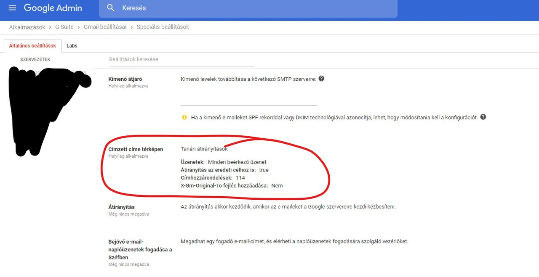Click Címhozzárendelések: 114 line

213,178
